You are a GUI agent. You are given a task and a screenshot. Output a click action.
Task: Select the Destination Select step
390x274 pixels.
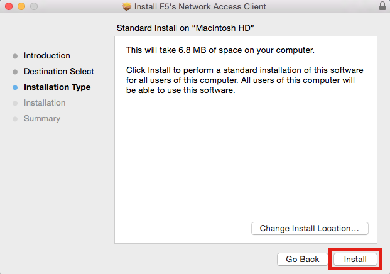coord(58,71)
